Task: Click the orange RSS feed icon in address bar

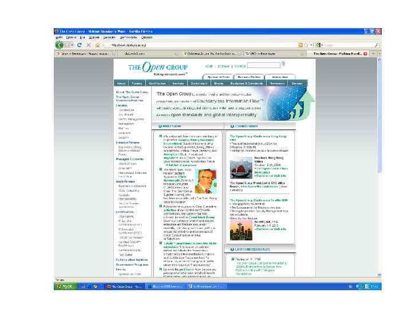Action: [300, 45]
